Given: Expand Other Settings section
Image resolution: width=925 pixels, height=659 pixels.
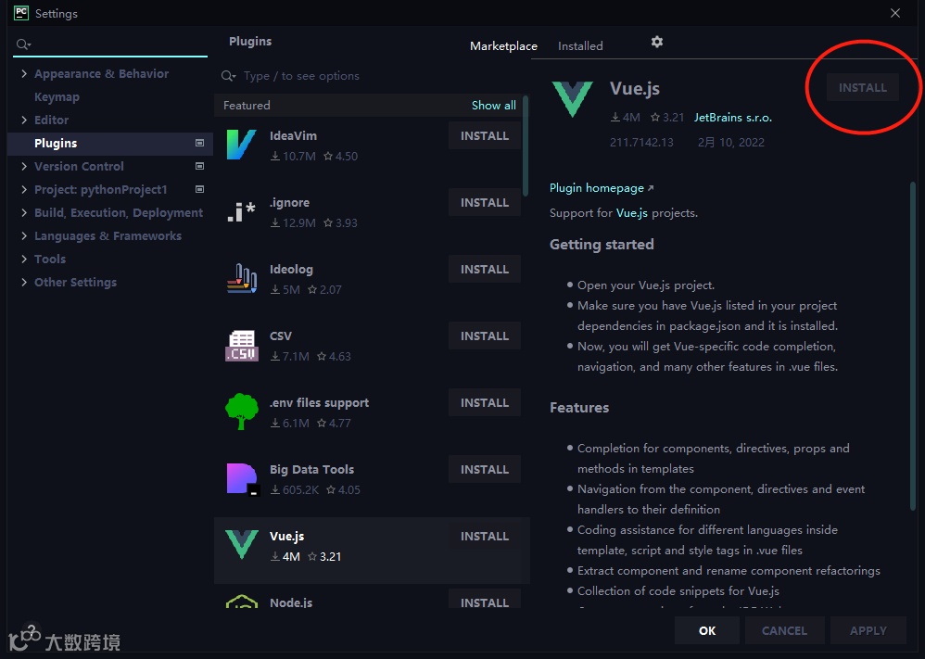Looking at the screenshot, I should [23, 282].
